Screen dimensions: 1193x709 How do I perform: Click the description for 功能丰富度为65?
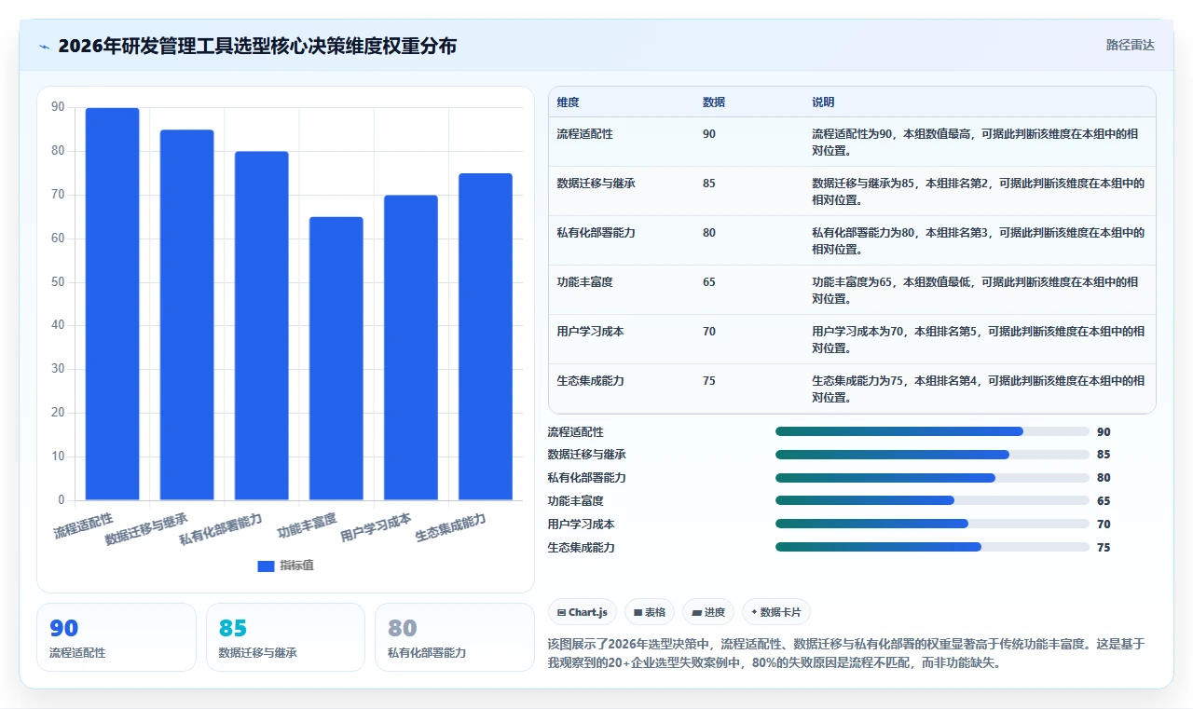(x=977, y=290)
